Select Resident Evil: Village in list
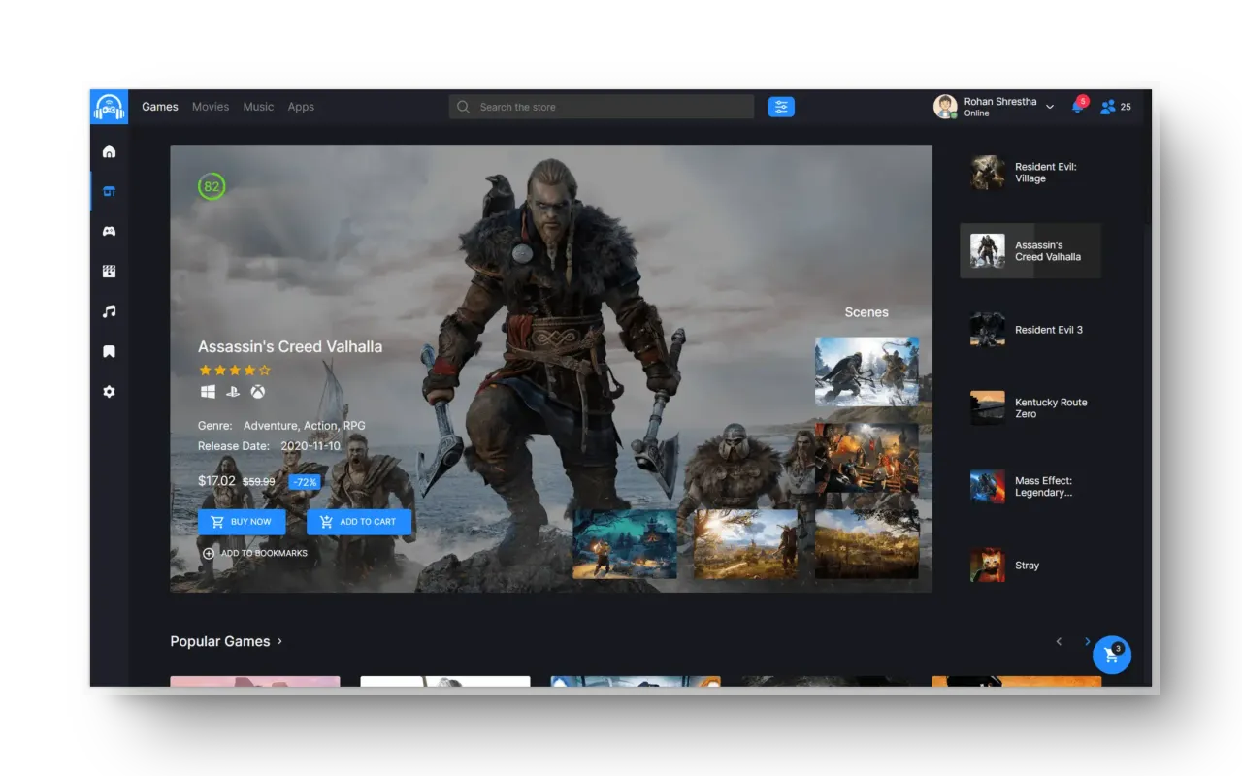Screen dimensions: 1242x776 pyautogui.click(x=1030, y=173)
